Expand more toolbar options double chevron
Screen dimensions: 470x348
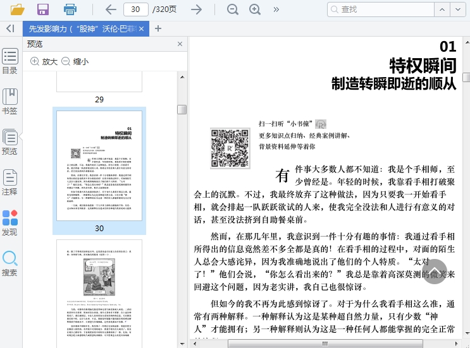tap(276, 9)
